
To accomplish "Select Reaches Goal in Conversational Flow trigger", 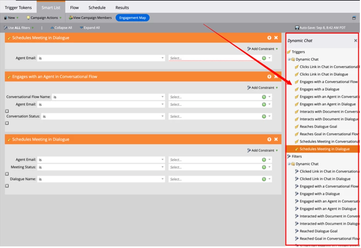I will click(326, 134).
